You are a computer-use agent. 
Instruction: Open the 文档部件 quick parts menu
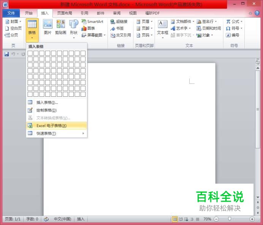[182, 21]
